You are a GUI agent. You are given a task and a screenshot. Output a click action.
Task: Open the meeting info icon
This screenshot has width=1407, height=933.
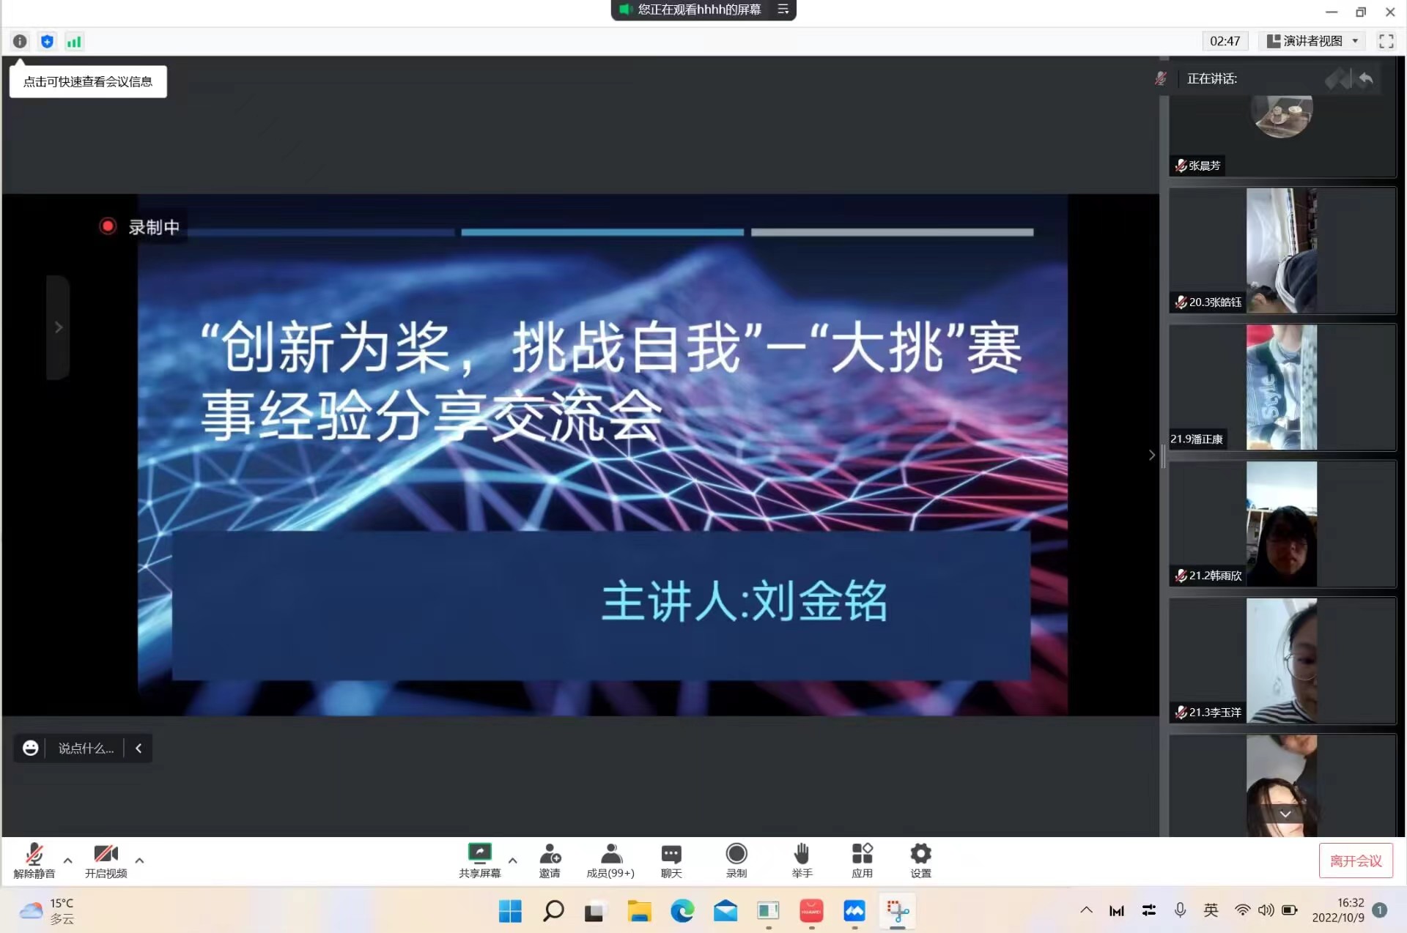20,42
